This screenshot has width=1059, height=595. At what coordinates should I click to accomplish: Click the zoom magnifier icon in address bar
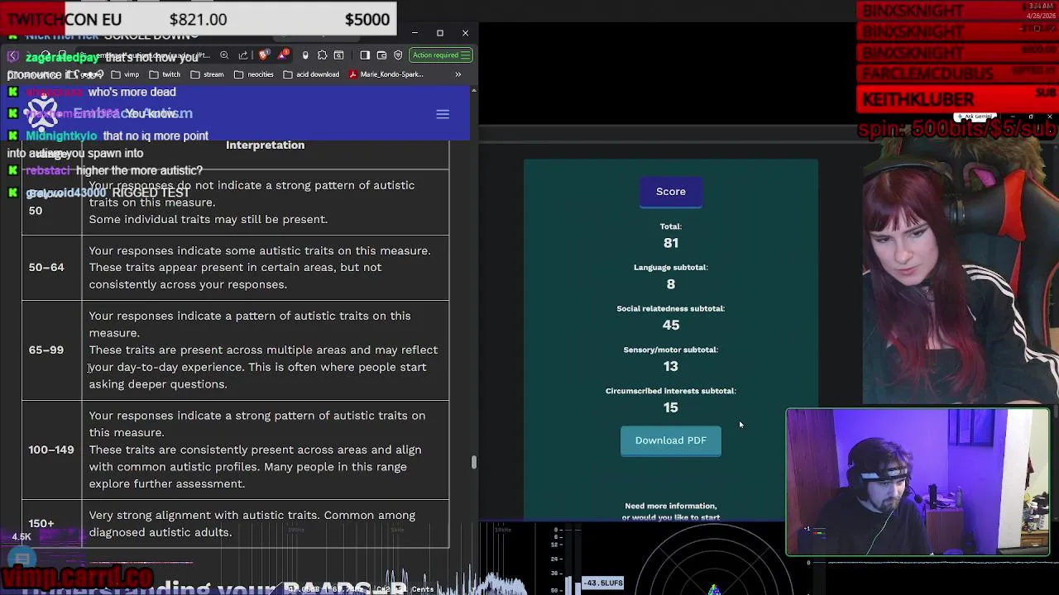click(224, 55)
